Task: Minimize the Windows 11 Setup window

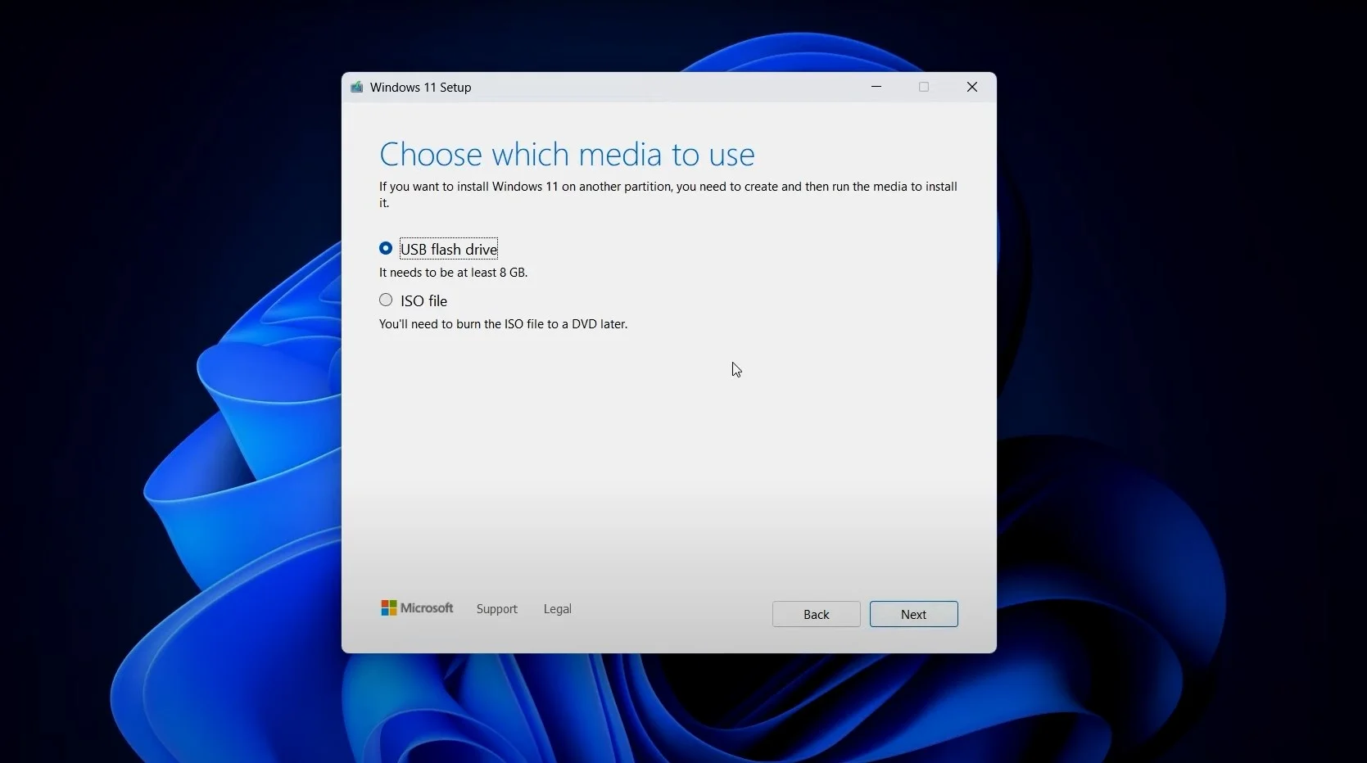Action: click(876, 87)
